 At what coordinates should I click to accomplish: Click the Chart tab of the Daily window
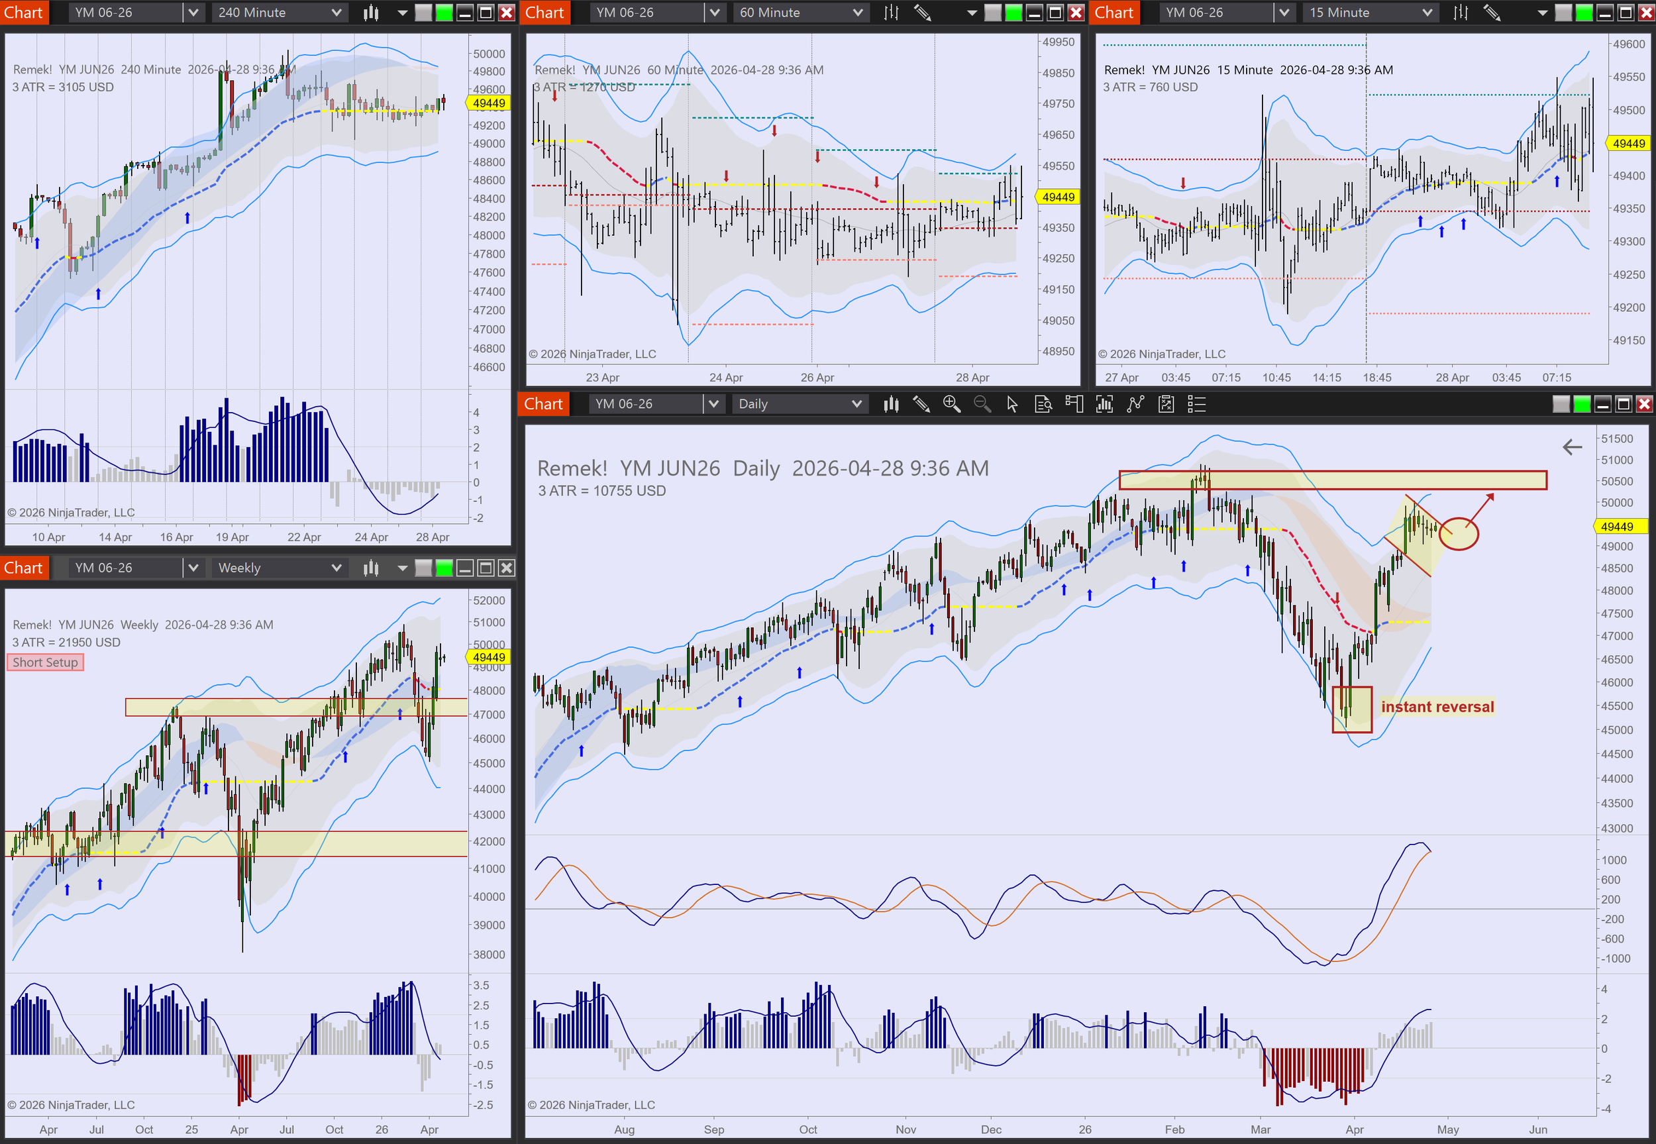click(x=543, y=404)
